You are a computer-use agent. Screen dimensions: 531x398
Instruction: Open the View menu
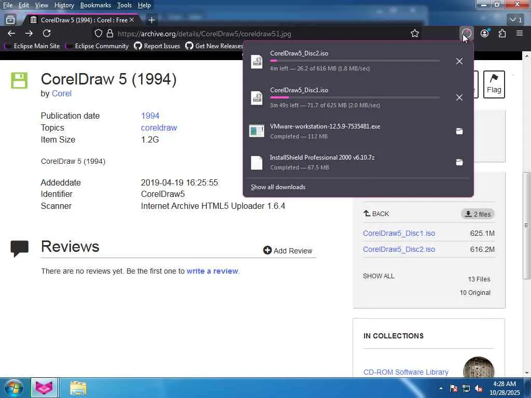(41, 5)
